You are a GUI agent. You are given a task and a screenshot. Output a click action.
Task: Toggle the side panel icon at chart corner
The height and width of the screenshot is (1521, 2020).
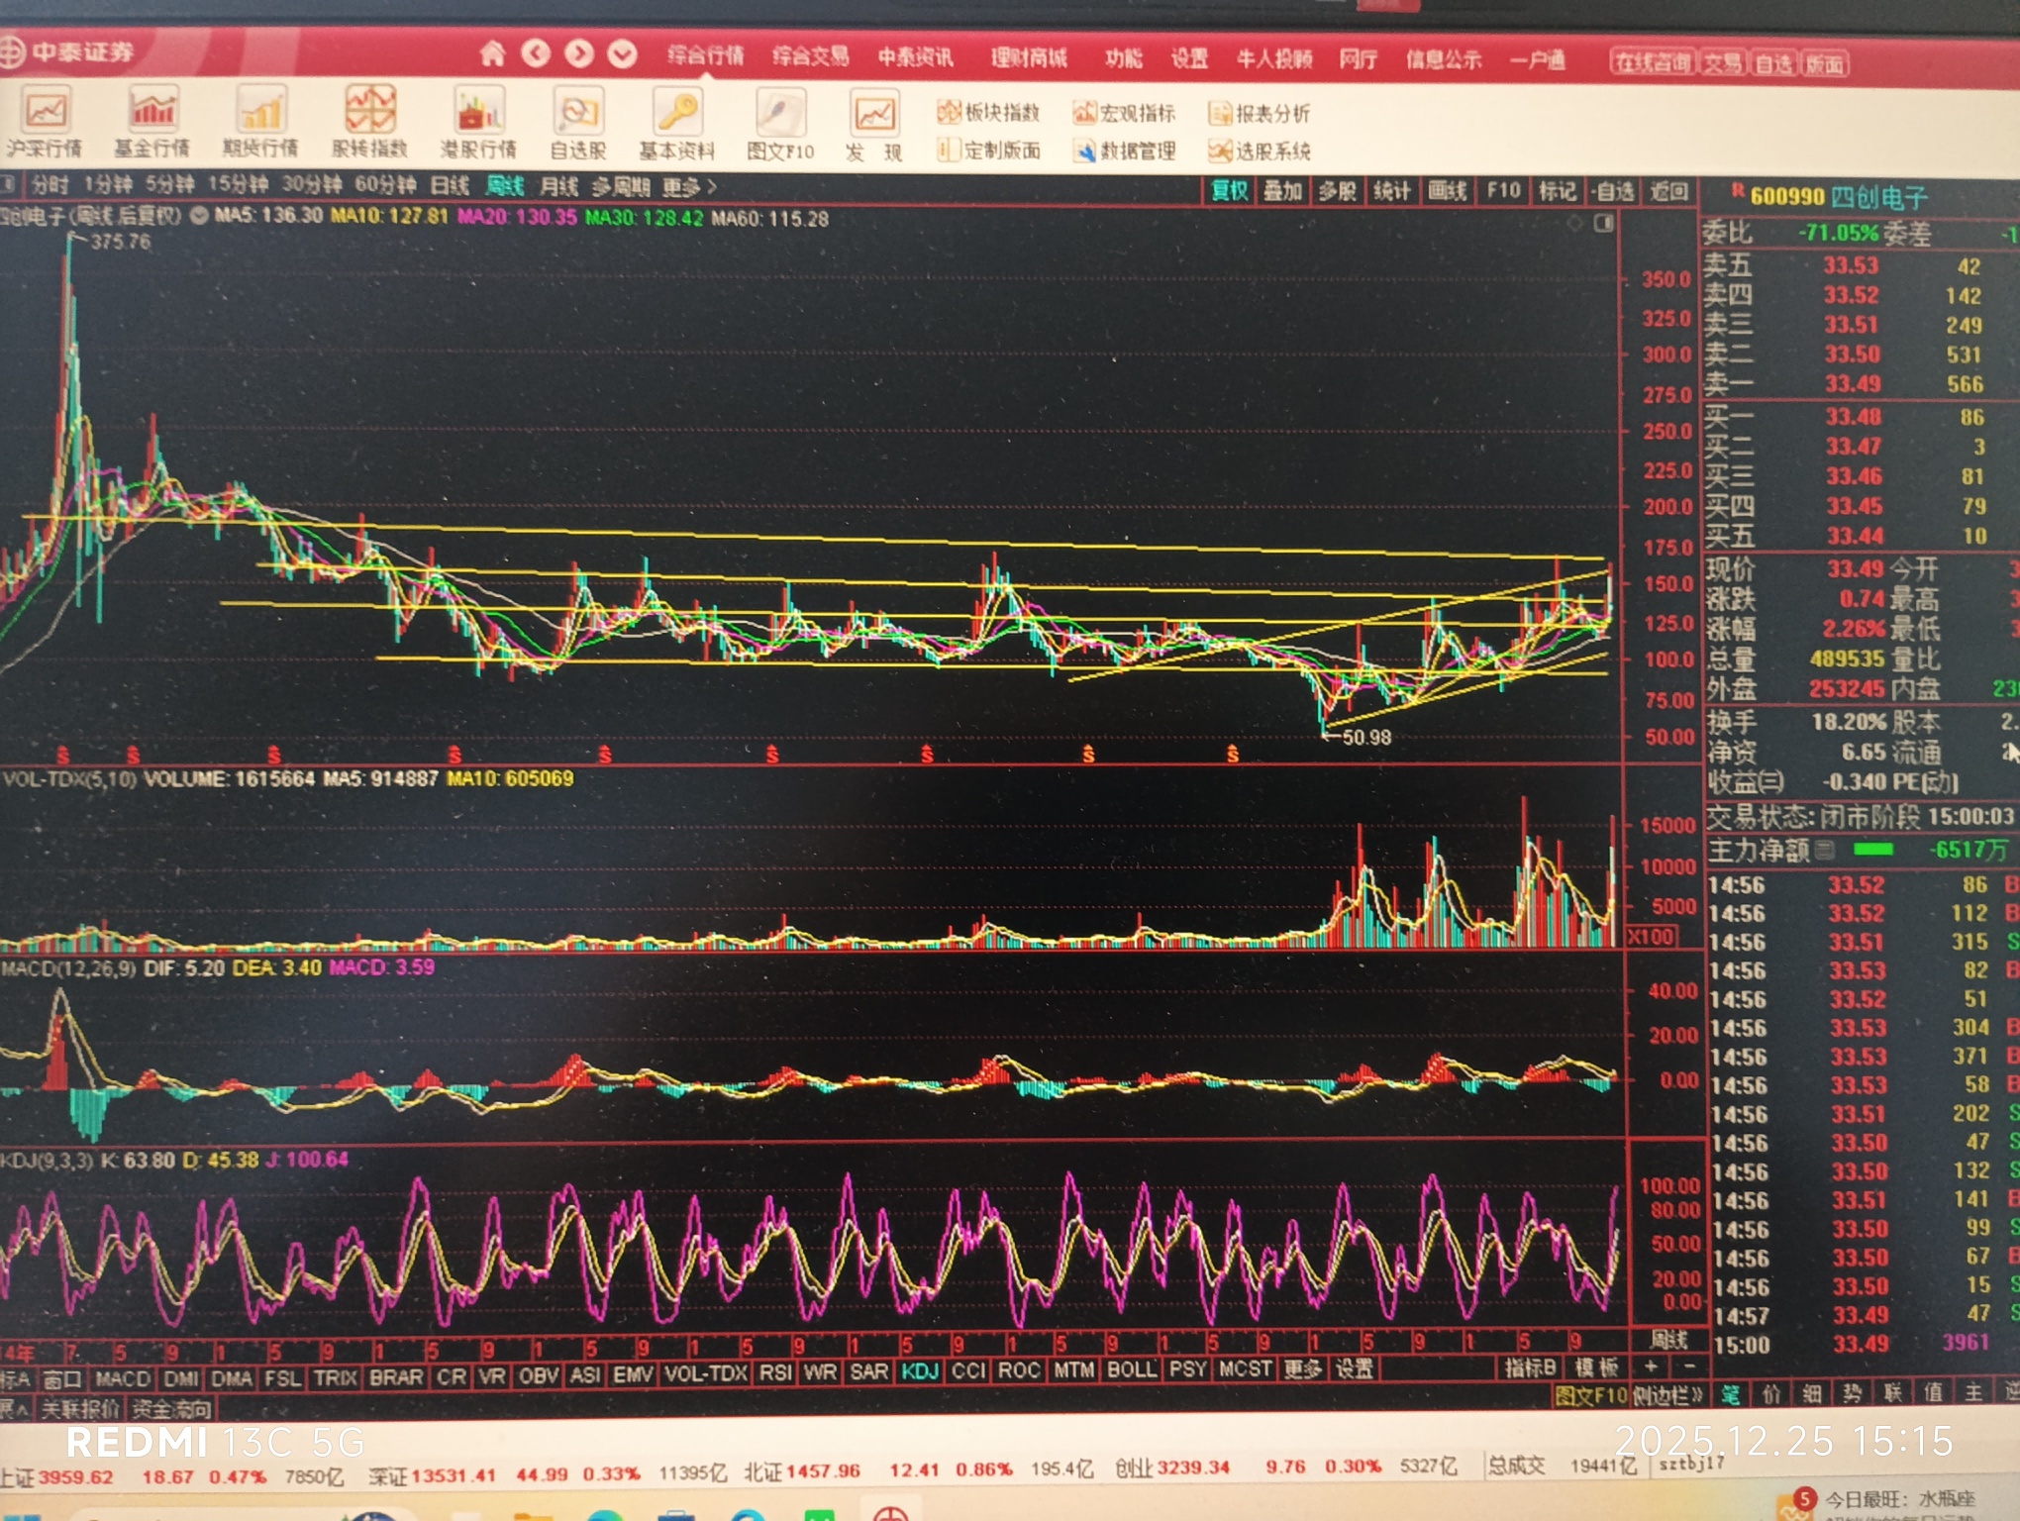tap(1604, 224)
